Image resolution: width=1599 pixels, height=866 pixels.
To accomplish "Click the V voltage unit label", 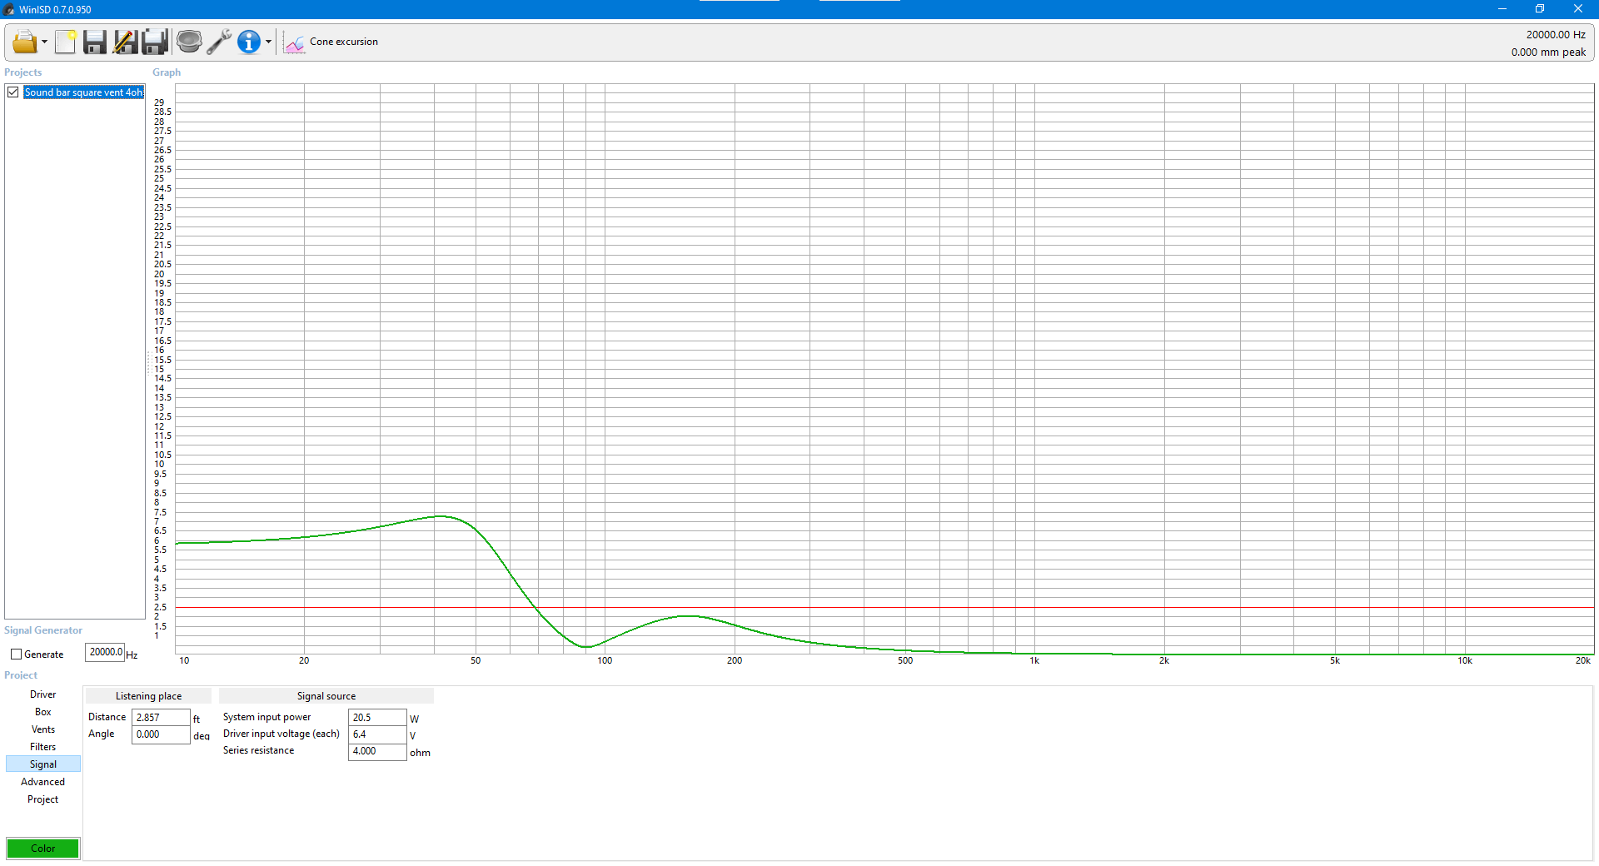I will (x=412, y=736).
